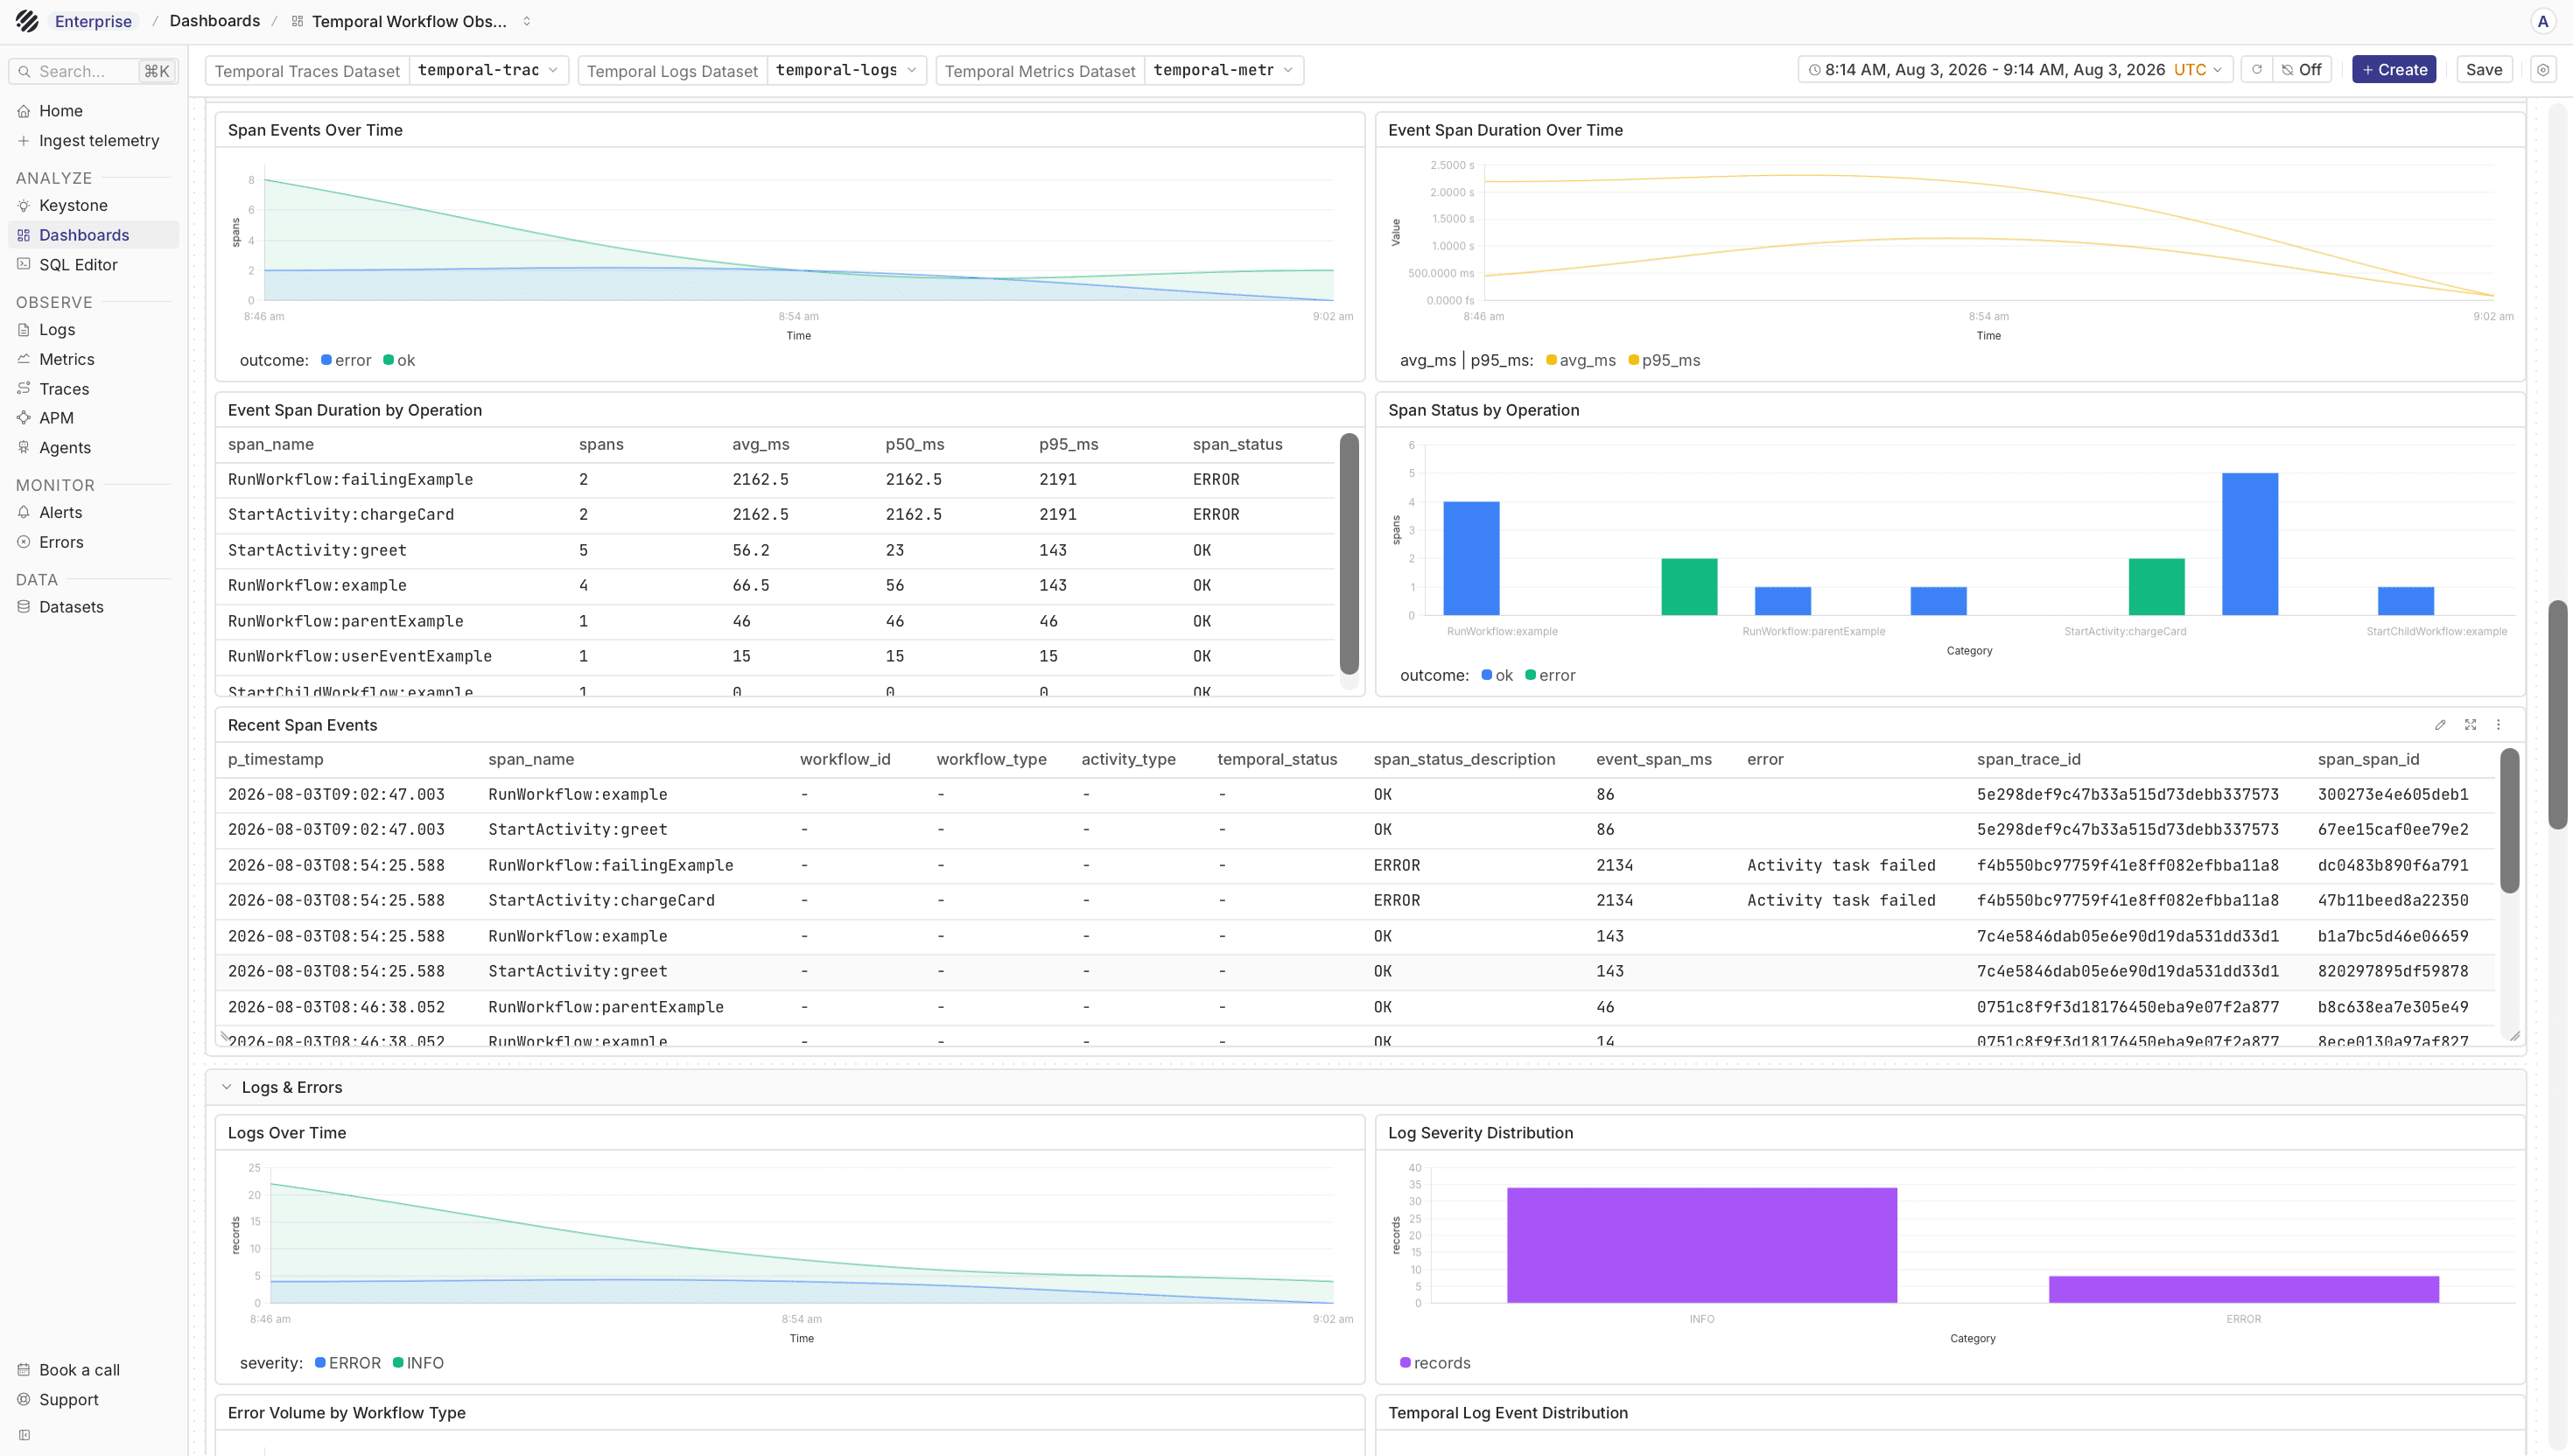This screenshot has width=2573, height=1456.
Task: Click the Create button
Action: point(2393,70)
